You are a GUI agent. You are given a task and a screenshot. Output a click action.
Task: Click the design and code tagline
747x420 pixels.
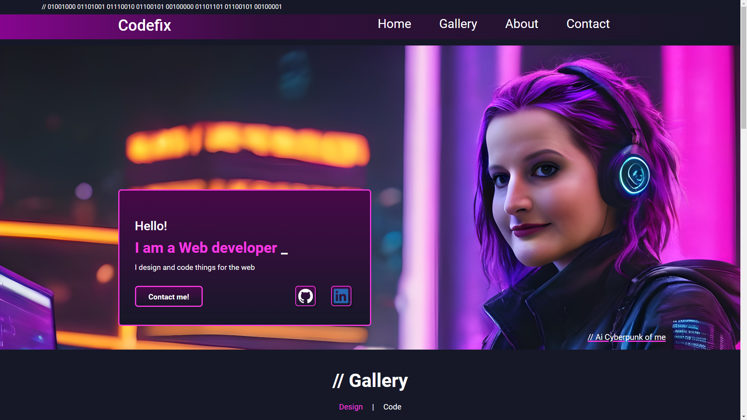click(x=195, y=268)
